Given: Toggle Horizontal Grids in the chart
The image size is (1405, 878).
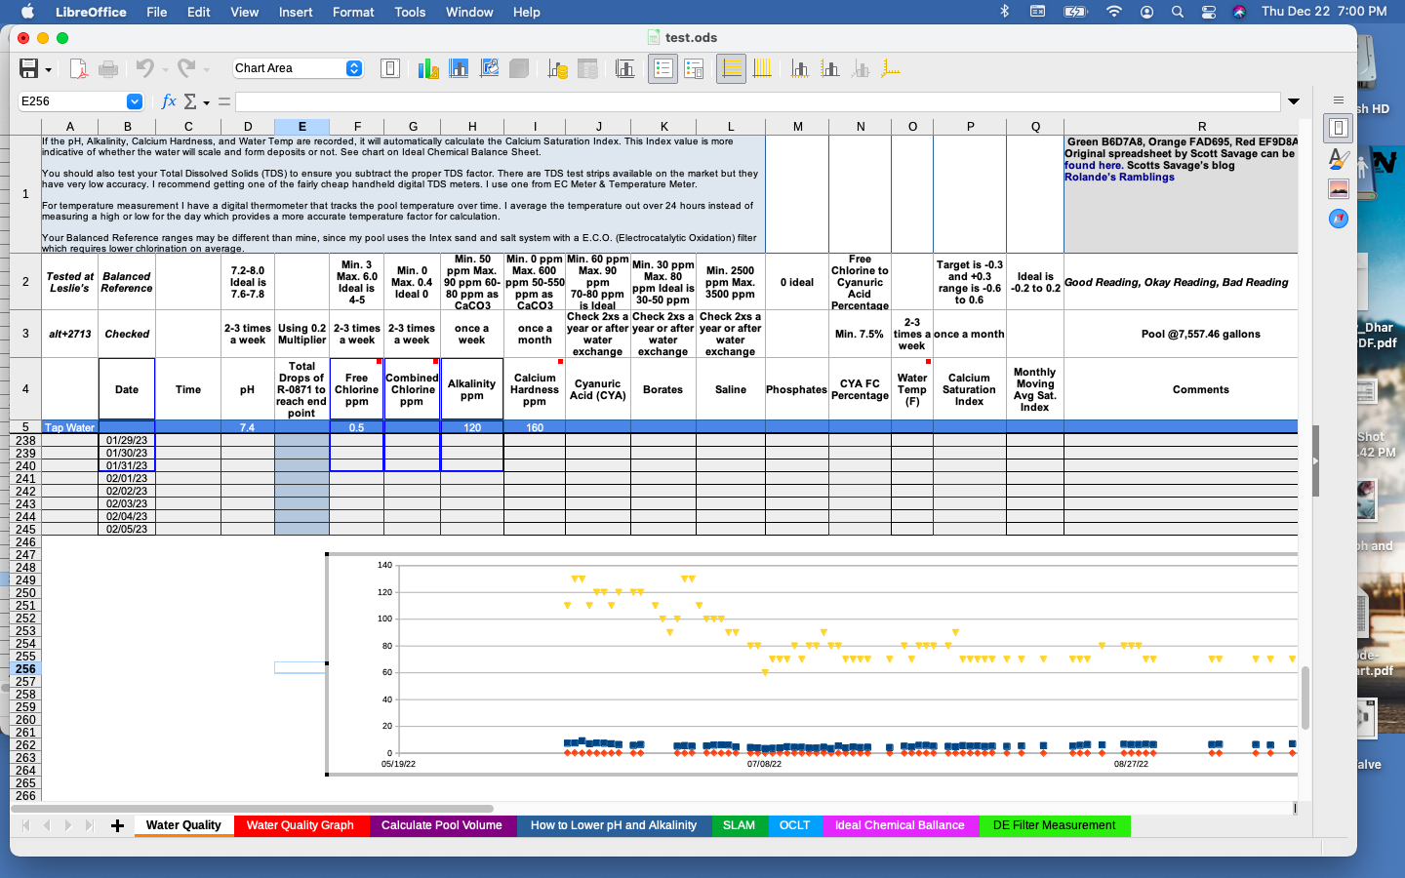Looking at the screenshot, I should click(731, 68).
